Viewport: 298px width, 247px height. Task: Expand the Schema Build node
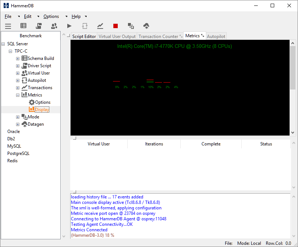pyautogui.click(x=18, y=59)
